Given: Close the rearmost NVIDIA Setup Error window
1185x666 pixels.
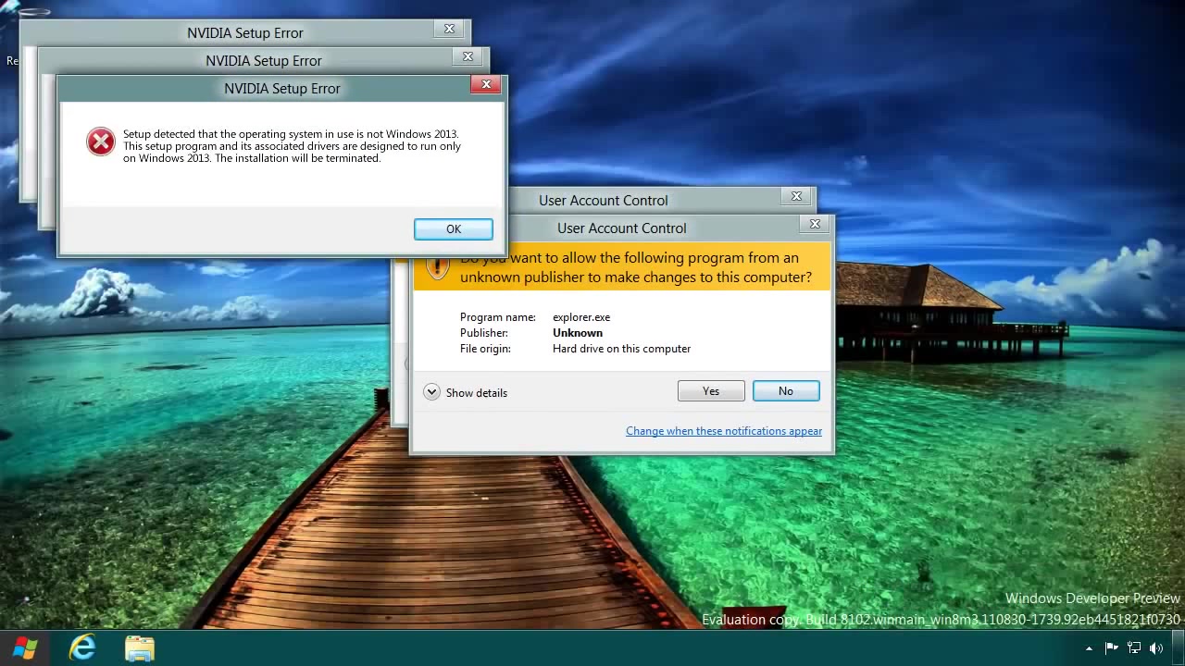Looking at the screenshot, I should pos(449,30).
